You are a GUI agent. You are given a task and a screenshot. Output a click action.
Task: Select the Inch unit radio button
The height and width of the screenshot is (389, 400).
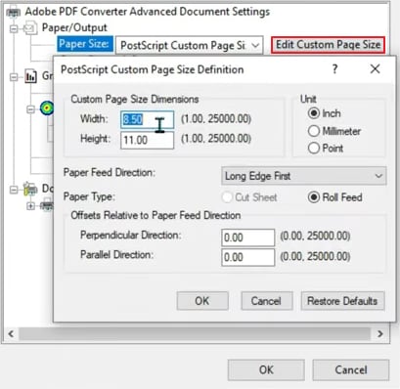(314, 113)
